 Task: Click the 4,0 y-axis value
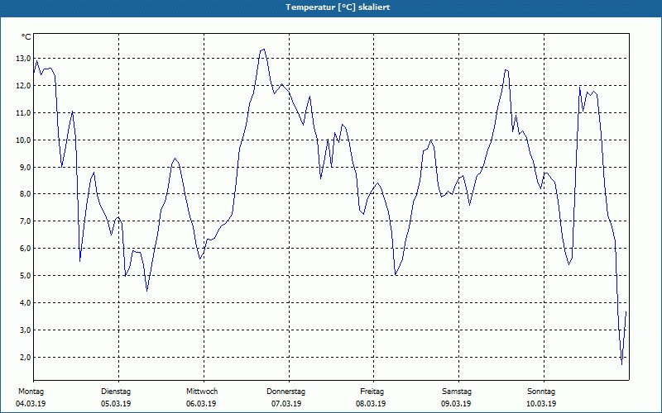25,302
